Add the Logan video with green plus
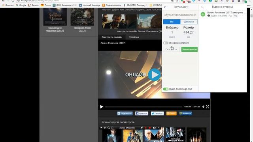This screenshot has width=253, height=142. point(203,14)
